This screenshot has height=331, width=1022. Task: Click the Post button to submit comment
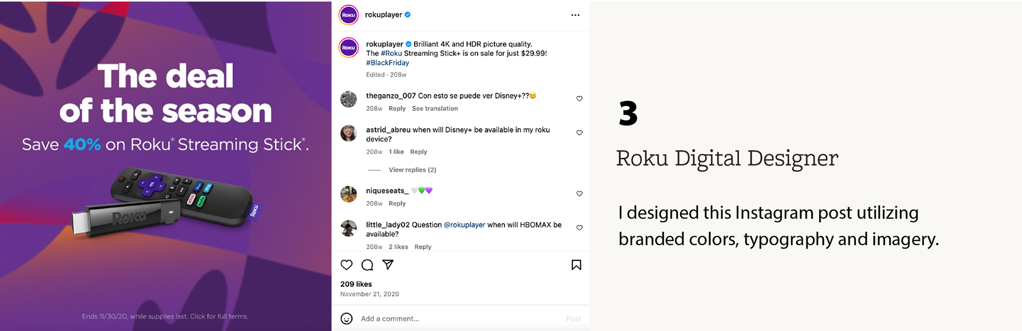(573, 318)
